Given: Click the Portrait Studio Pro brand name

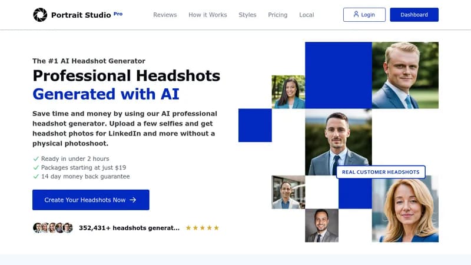Looking at the screenshot, I should pos(87,15).
